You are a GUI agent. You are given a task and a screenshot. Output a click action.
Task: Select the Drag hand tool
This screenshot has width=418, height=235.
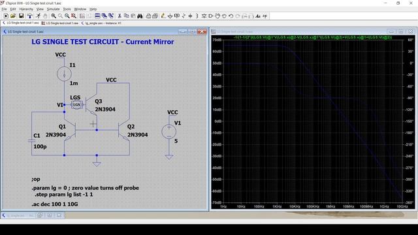pyautogui.click(x=224, y=16)
